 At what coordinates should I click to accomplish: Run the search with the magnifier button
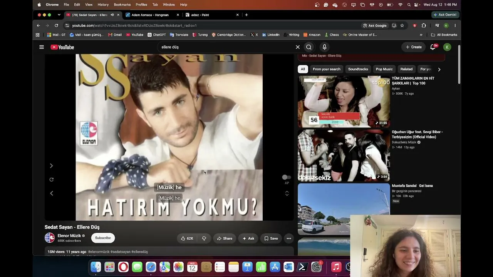click(x=309, y=47)
